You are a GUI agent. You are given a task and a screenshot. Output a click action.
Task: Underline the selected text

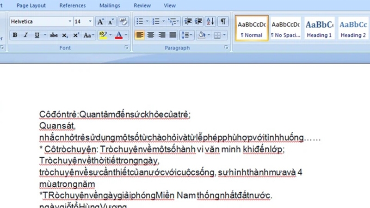[37, 35]
